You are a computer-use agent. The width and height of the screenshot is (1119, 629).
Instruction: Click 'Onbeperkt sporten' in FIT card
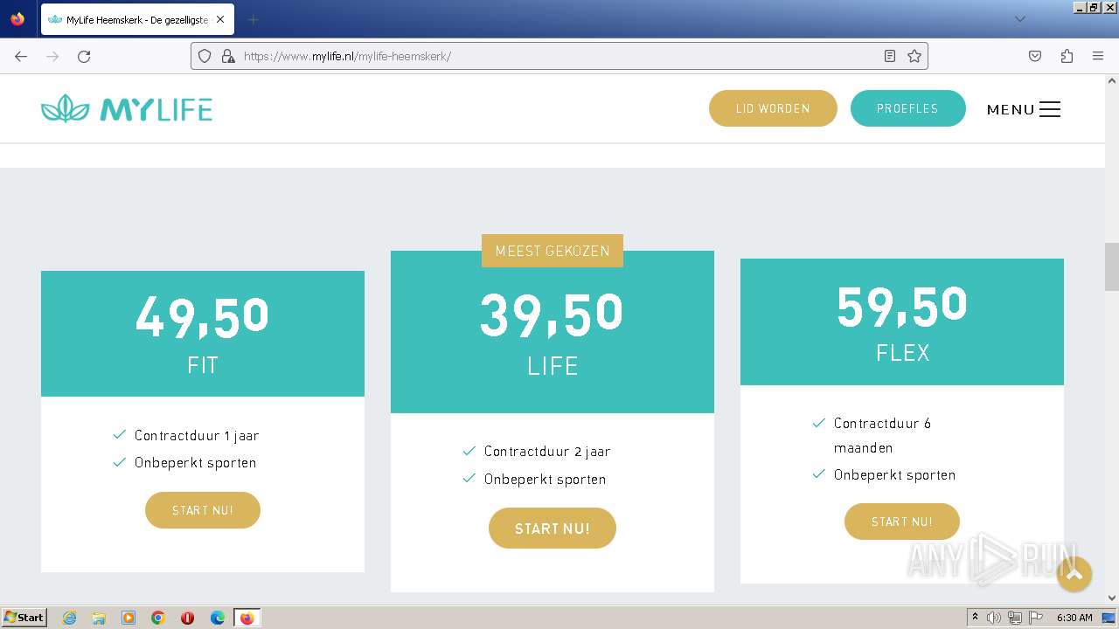click(x=196, y=463)
